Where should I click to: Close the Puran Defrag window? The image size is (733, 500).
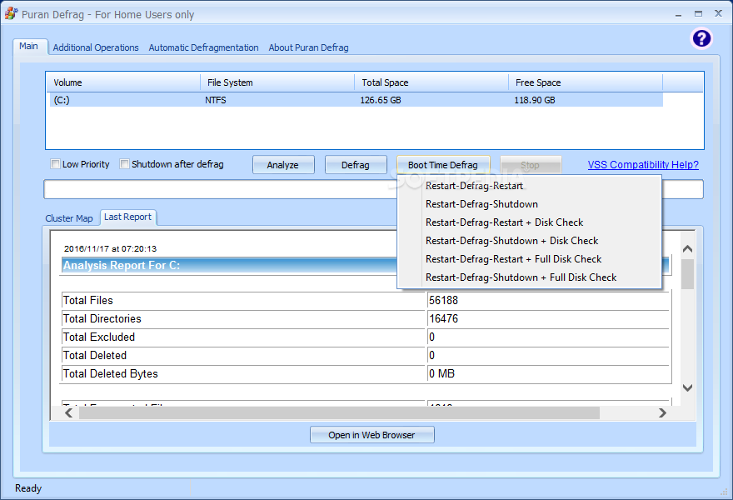click(719, 13)
